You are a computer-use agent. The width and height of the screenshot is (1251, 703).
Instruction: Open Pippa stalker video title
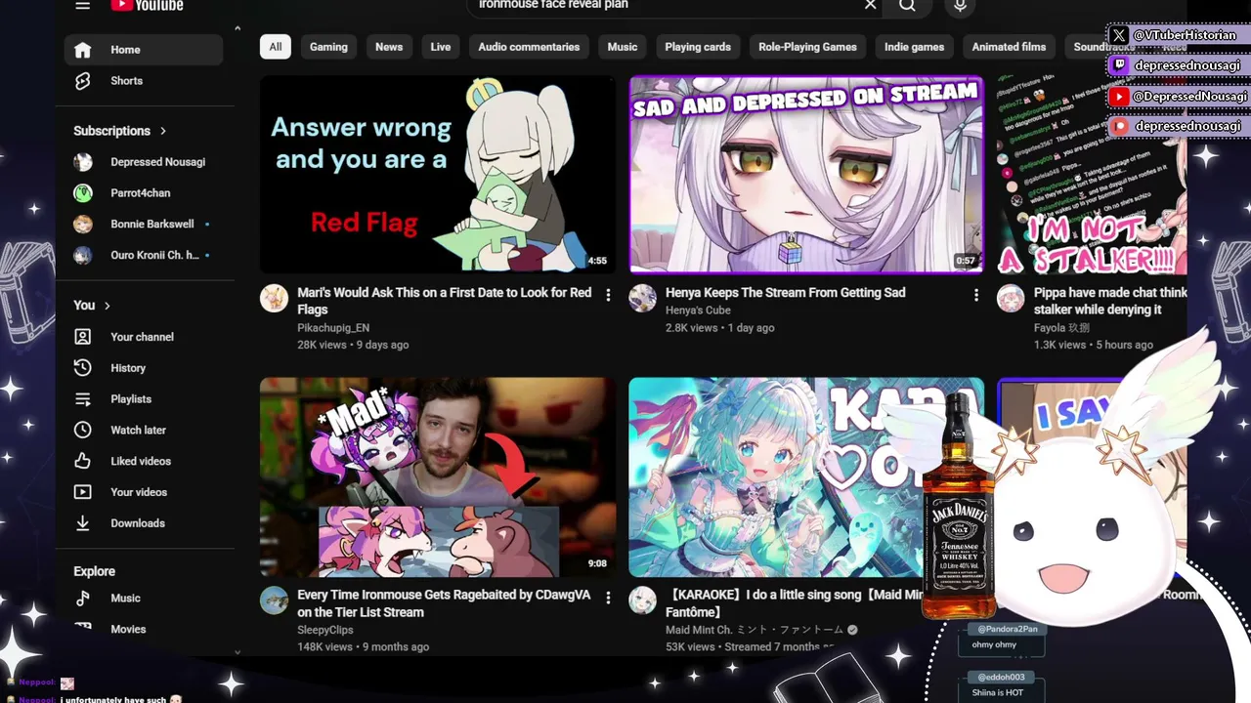pos(1110,301)
